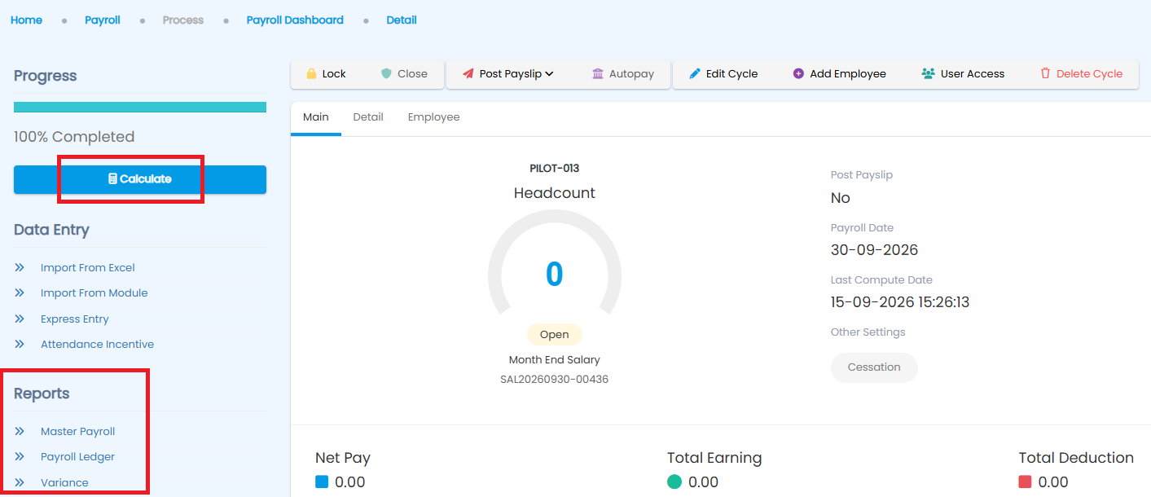Image resolution: width=1151 pixels, height=497 pixels.
Task: Click the paper plane Post Payslip icon
Action: pyautogui.click(x=468, y=73)
